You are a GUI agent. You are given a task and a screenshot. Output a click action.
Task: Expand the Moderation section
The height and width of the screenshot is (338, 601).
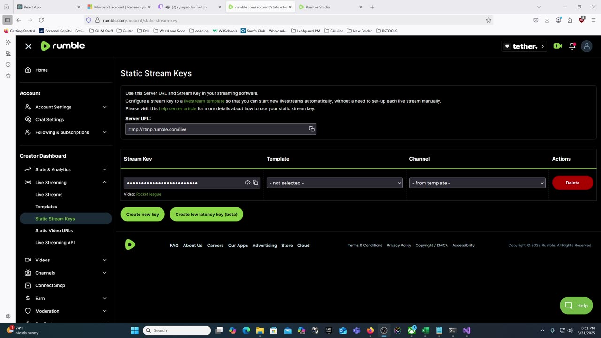(x=66, y=311)
